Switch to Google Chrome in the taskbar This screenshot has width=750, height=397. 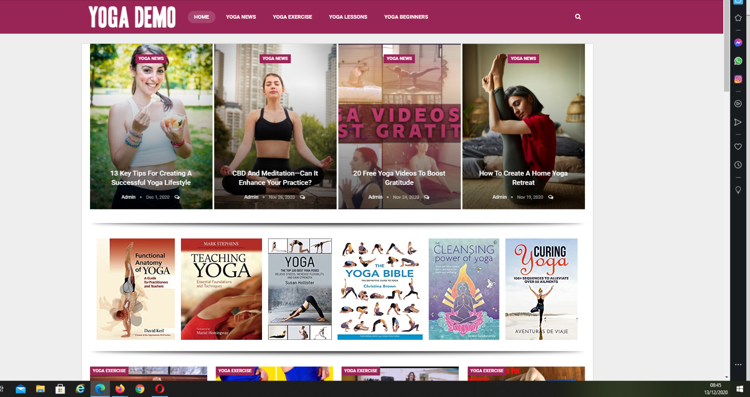tap(140, 389)
